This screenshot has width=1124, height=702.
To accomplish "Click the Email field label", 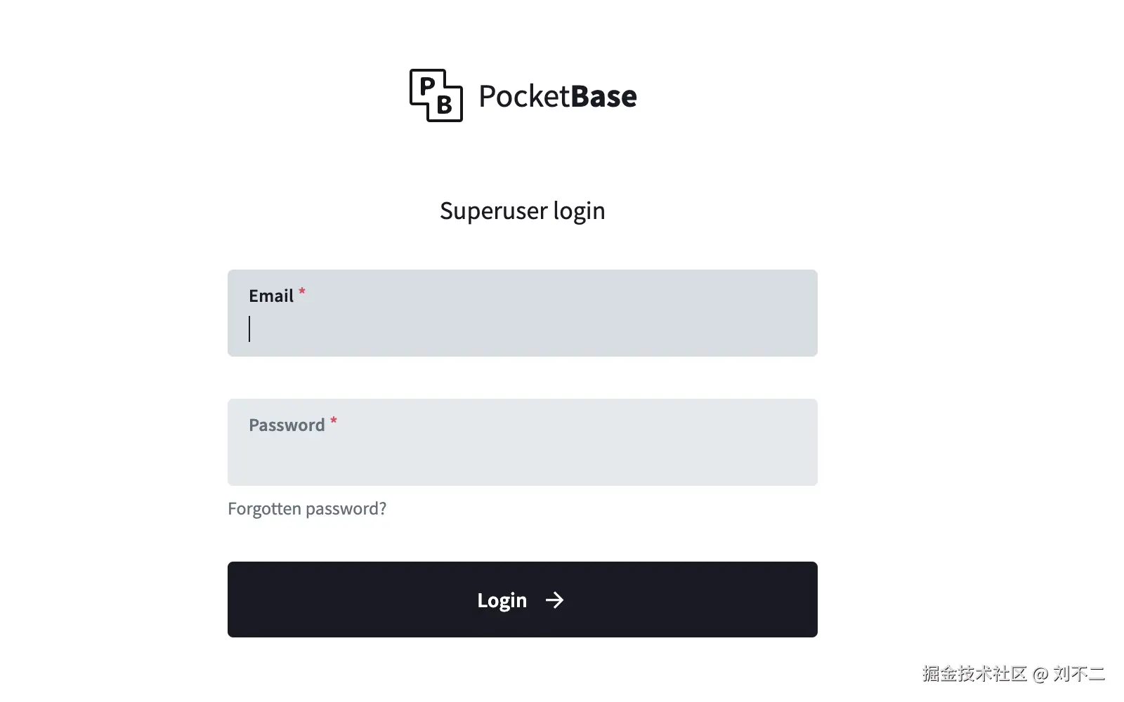I will coord(271,296).
